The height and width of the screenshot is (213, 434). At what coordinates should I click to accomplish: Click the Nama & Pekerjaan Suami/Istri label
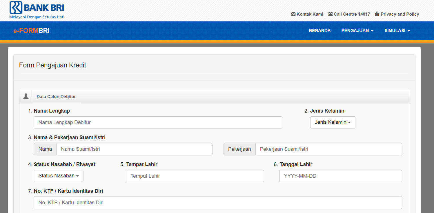point(70,137)
